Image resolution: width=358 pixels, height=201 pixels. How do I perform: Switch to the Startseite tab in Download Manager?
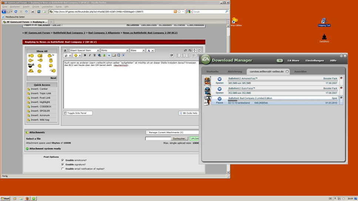coord(213,71)
